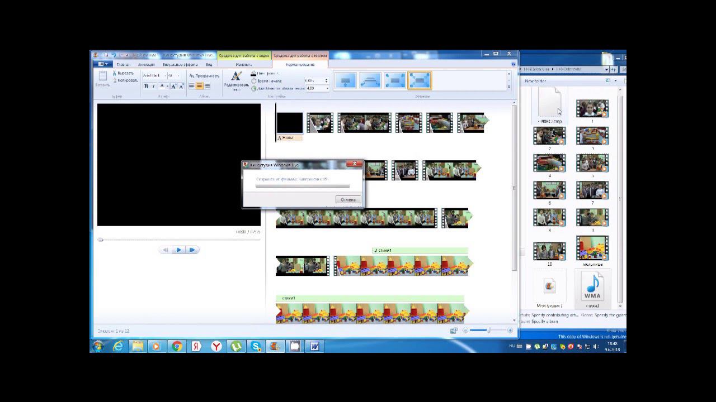Click the movie saving progress bar

click(x=303, y=186)
